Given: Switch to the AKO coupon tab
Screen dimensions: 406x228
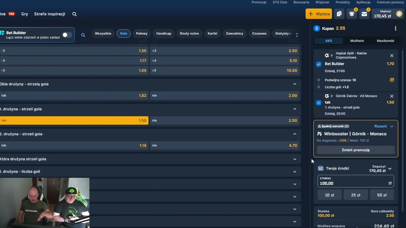Looking at the screenshot, I should 329,41.
